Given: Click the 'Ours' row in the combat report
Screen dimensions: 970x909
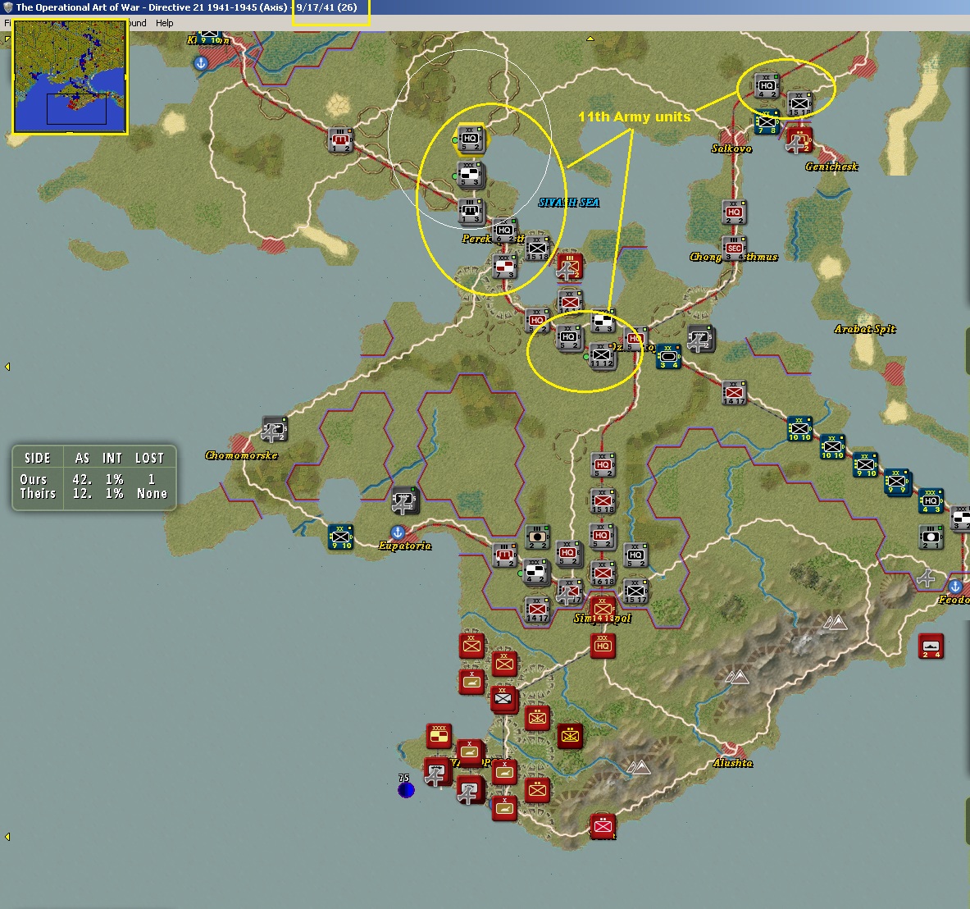Looking at the screenshot, I should tap(94, 480).
